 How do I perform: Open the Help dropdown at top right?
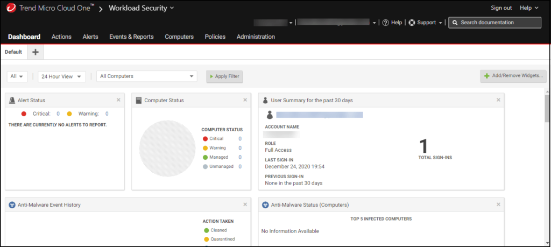pos(529,8)
